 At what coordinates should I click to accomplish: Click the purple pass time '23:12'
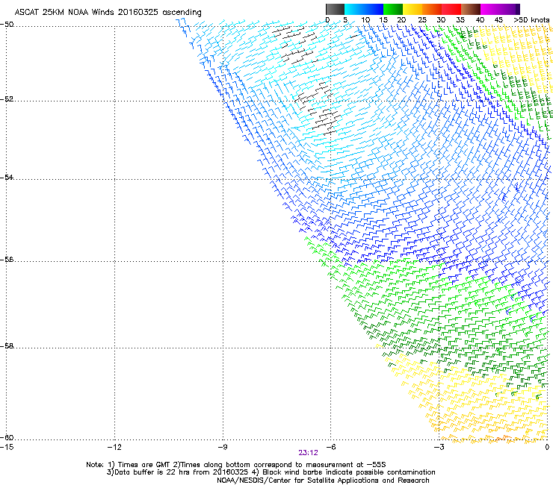tap(308, 453)
